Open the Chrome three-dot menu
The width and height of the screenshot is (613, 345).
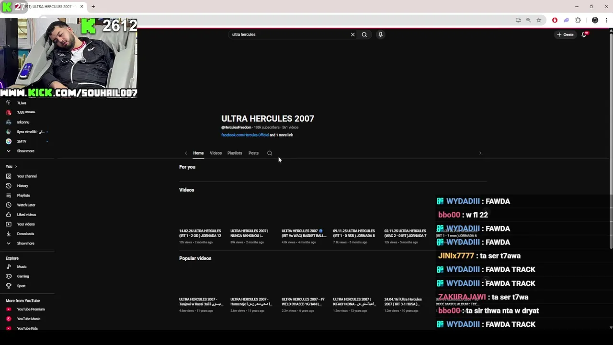tap(606, 20)
